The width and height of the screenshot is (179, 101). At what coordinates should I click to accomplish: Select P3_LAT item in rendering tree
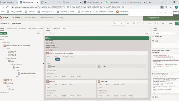tap(13, 52)
